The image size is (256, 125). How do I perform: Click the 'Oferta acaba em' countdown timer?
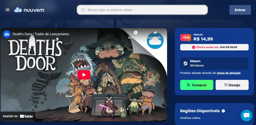214,47
